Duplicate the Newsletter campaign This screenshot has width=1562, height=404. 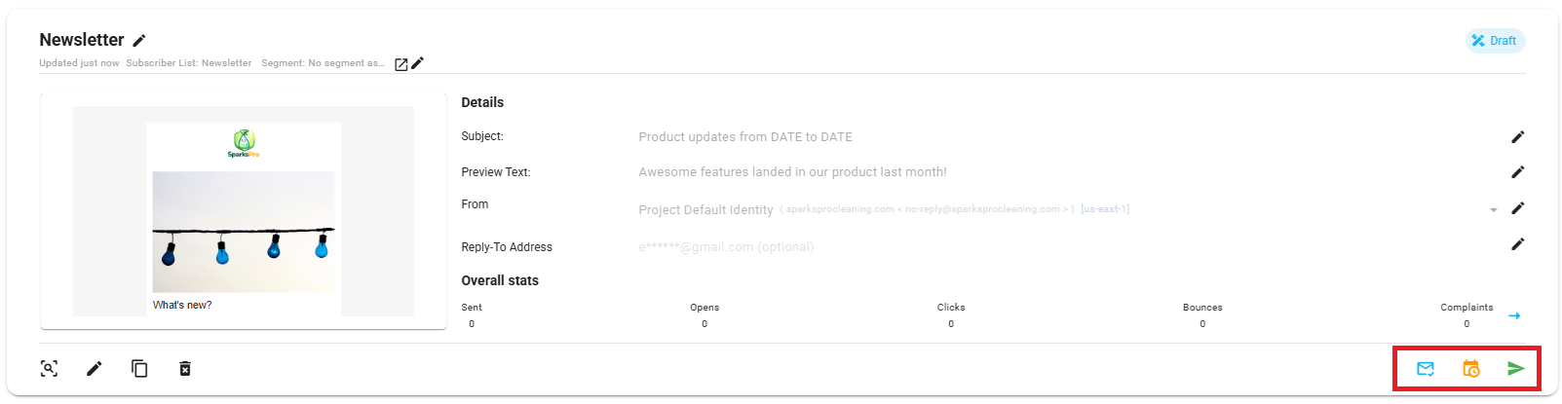pyautogui.click(x=139, y=368)
